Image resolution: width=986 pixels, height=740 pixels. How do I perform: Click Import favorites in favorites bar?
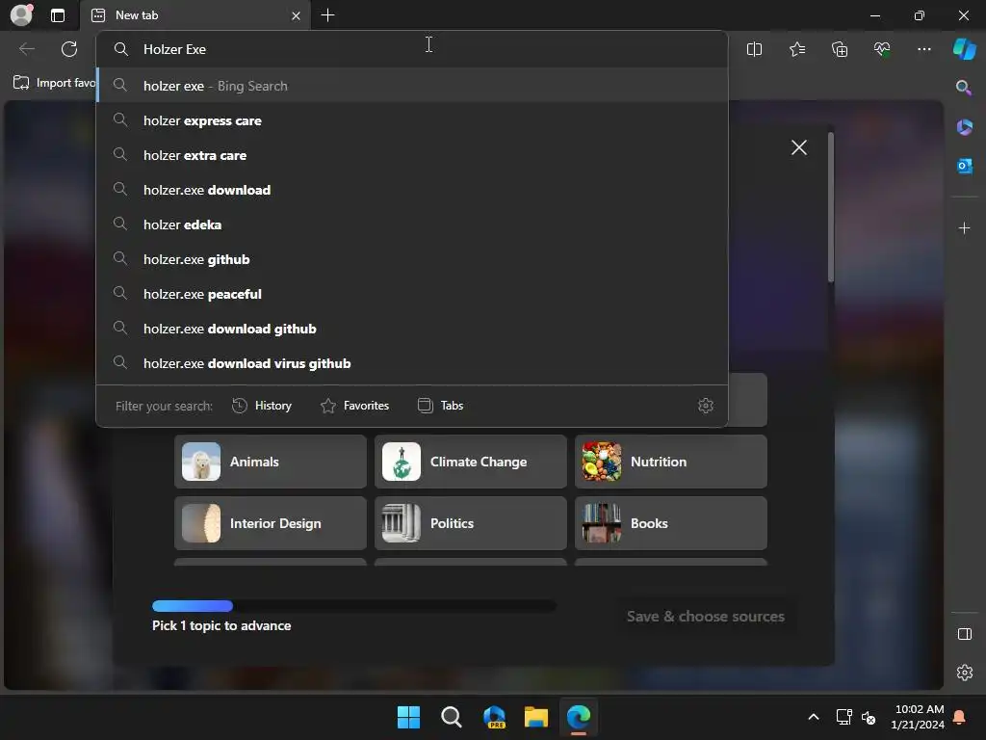point(54,83)
